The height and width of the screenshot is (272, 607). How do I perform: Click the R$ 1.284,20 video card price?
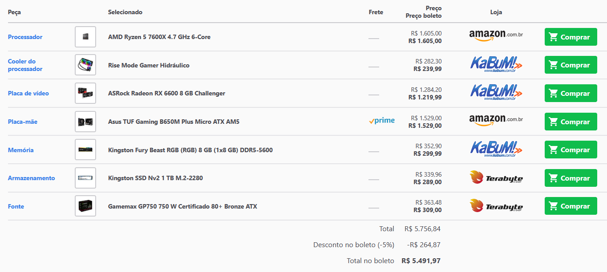(426, 90)
